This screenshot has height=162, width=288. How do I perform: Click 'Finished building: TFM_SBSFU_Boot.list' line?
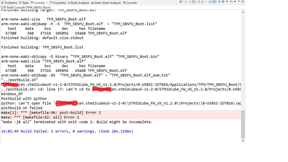coord(42,47)
